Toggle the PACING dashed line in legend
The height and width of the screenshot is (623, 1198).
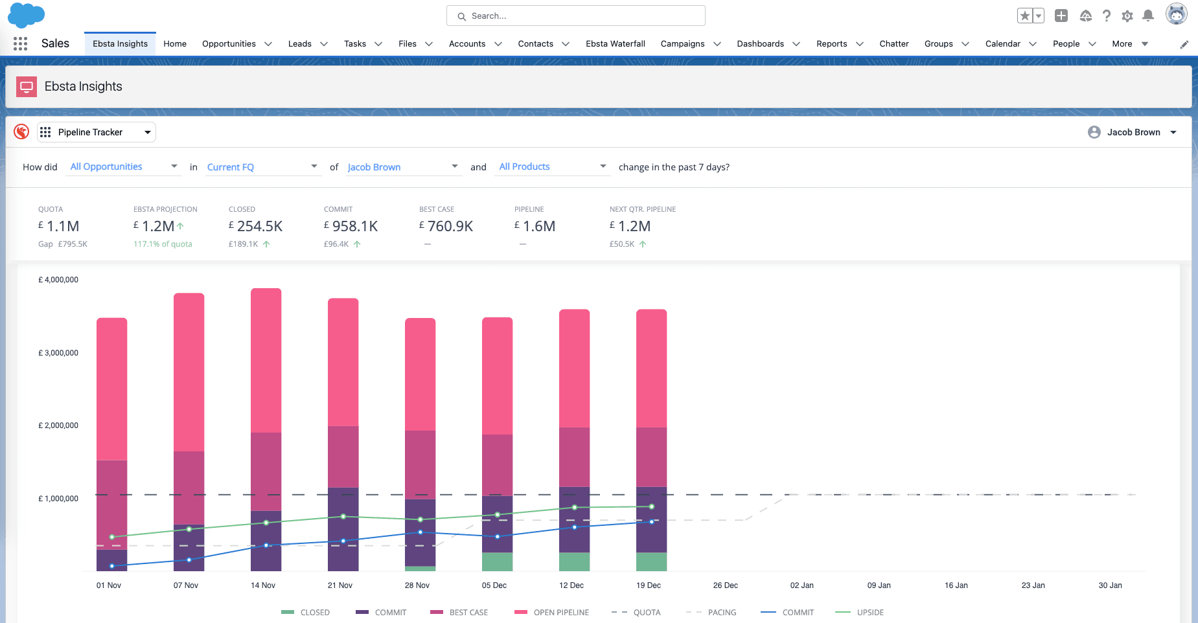click(x=711, y=613)
